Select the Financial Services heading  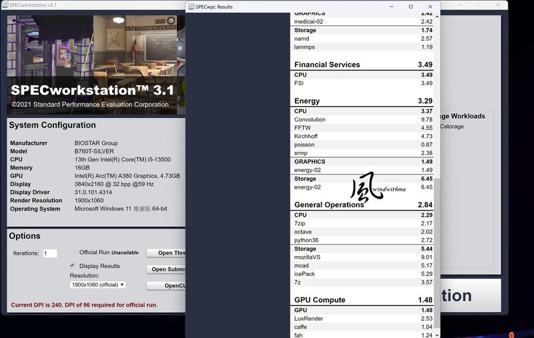tap(327, 65)
